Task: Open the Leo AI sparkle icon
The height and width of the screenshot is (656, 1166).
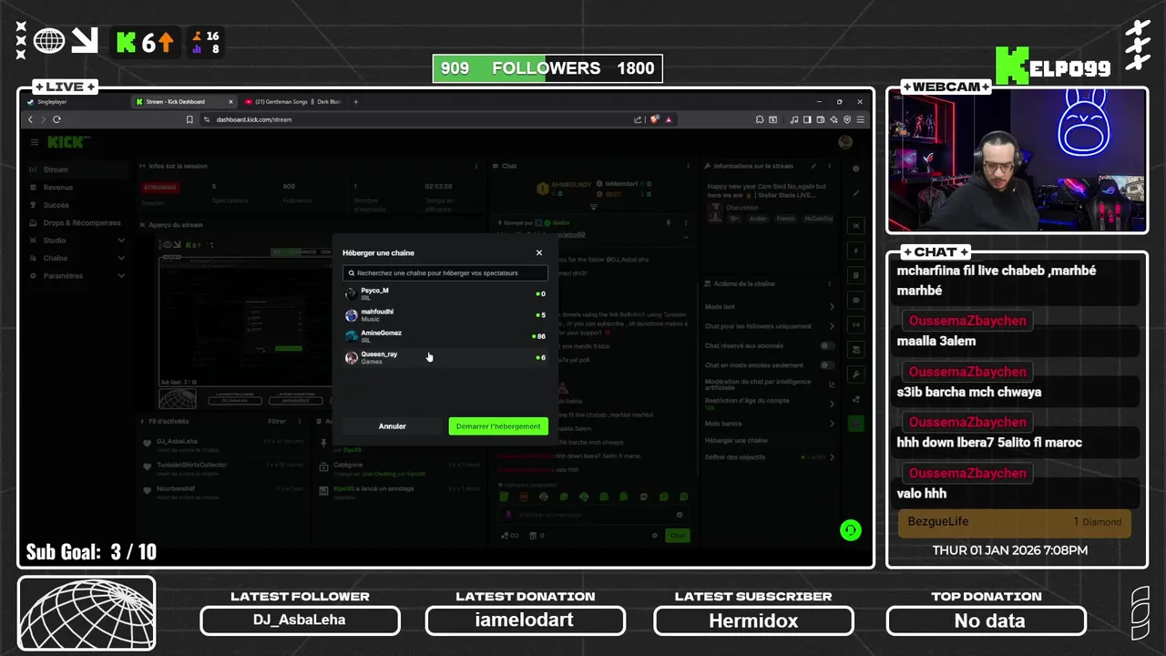Action: coord(834,119)
